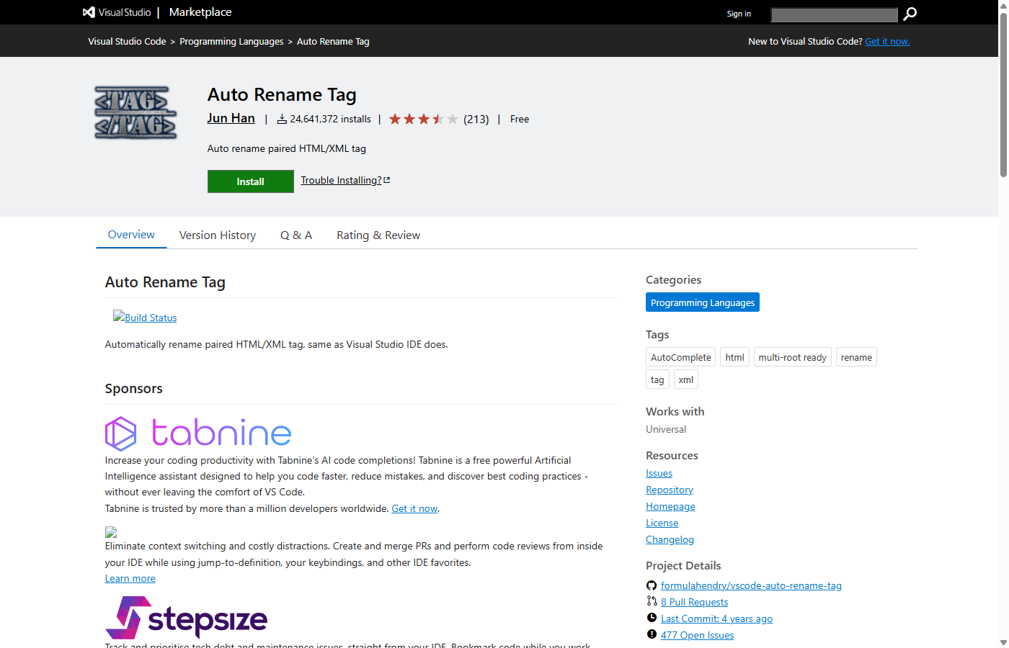Click the (213) ratings count
Screen dimensions: 1009x648
[476, 120]
